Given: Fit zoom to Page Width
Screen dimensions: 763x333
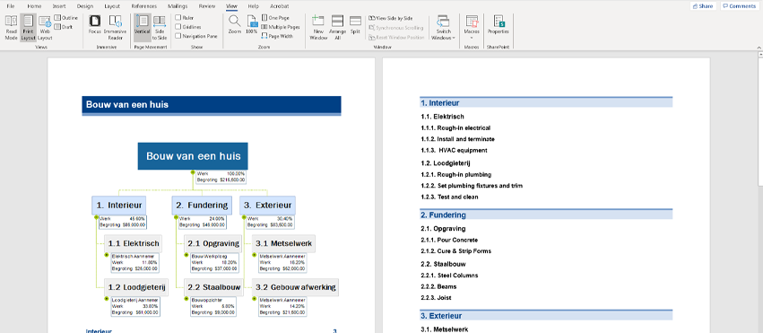Looking at the screenshot, I should pyautogui.click(x=277, y=36).
